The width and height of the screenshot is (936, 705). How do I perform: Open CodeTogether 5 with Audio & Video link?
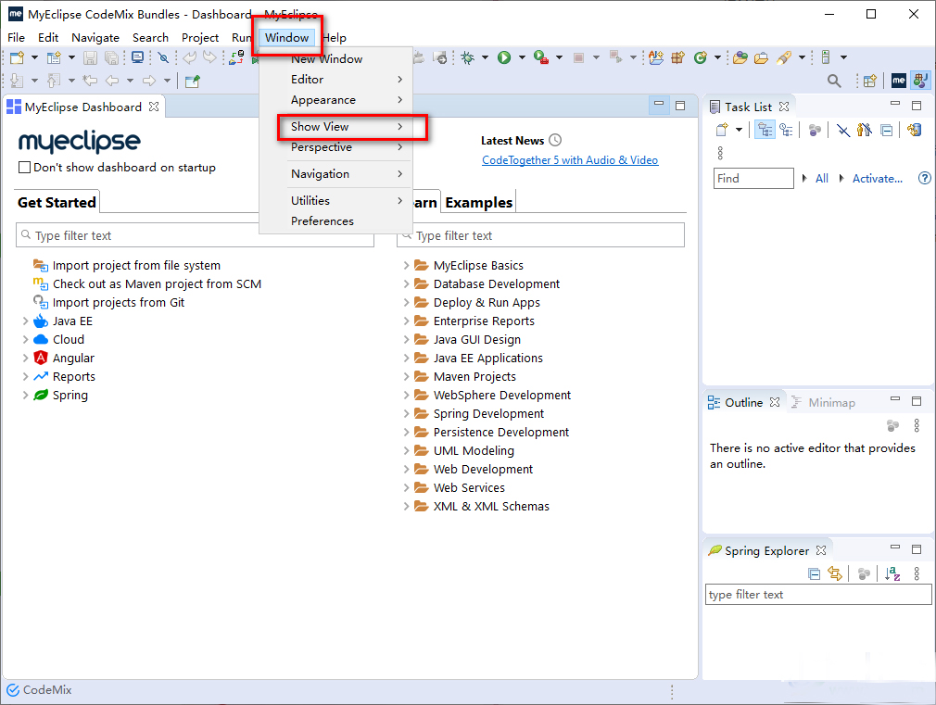pyautogui.click(x=570, y=160)
